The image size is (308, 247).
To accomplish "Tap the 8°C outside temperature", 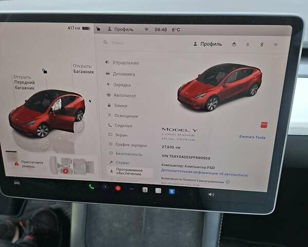I will (x=176, y=30).
